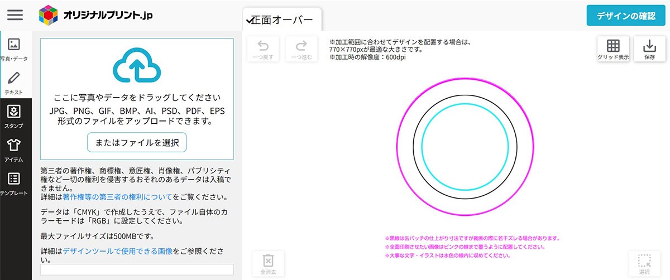Open the スタンプ panel
This screenshot has width=670, height=280.
(x=15, y=116)
